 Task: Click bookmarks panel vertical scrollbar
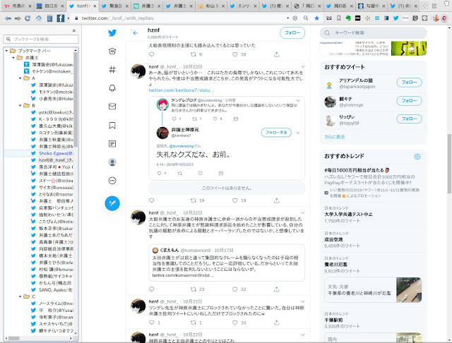76,98
